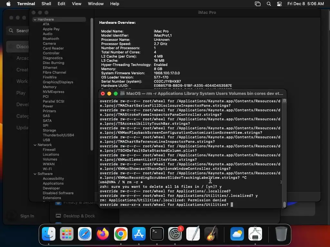Screen dimensions: 330x247
Task: Collapse the Hardware section
Action: (x=35, y=19)
